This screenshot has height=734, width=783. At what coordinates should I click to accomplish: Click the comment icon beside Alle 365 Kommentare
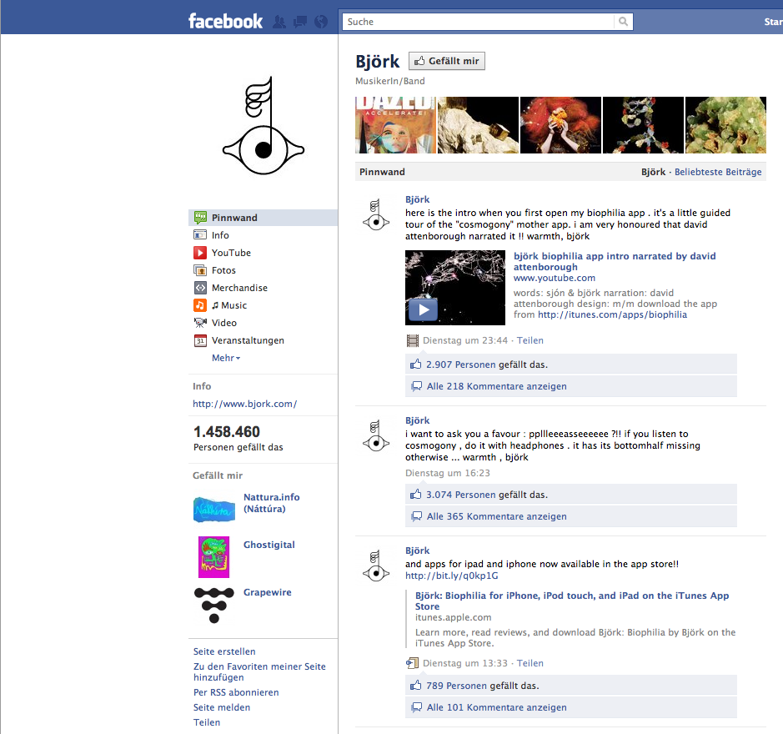[416, 516]
